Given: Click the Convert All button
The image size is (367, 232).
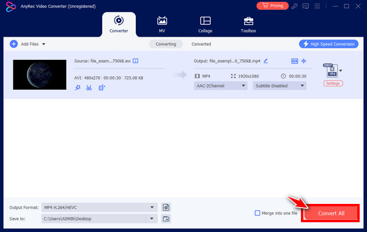Looking at the screenshot, I should pyautogui.click(x=331, y=213).
